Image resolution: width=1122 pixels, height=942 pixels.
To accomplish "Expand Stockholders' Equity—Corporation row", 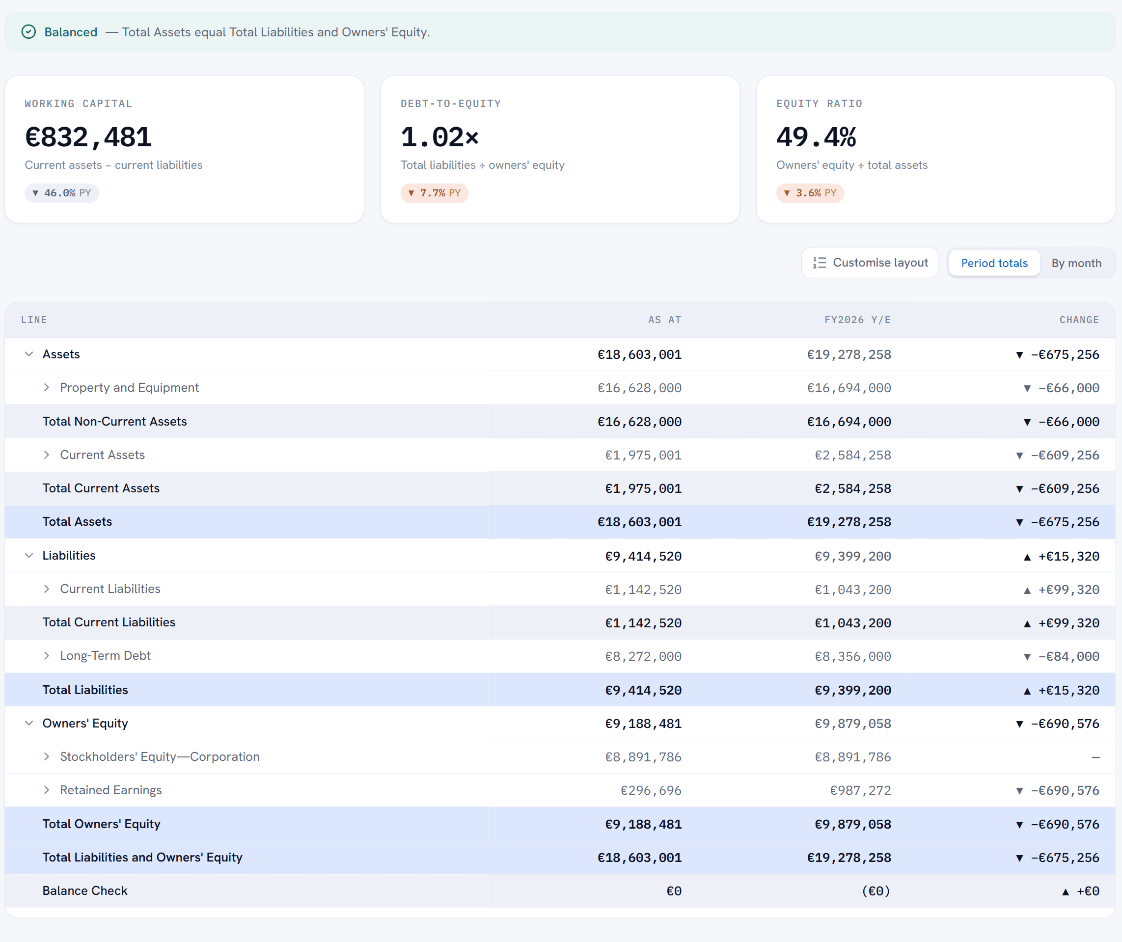I will pos(47,757).
